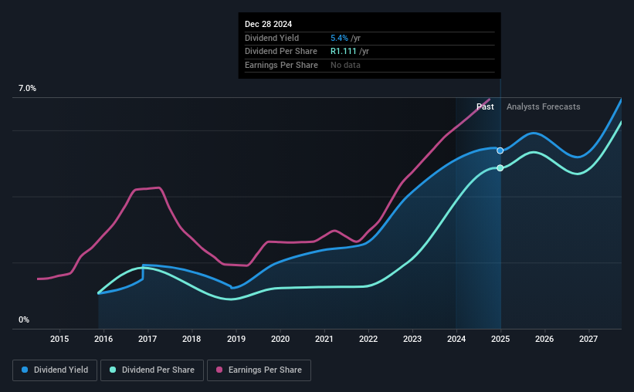Click the 0% y-axis label

point(24,319)
